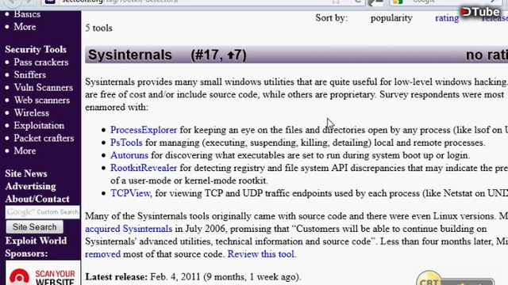Viewport: 508px width, 285px height.
Task: Open the removed source code link
Action: click(102, 254)
